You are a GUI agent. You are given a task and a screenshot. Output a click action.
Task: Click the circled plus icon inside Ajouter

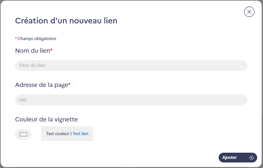252,158
